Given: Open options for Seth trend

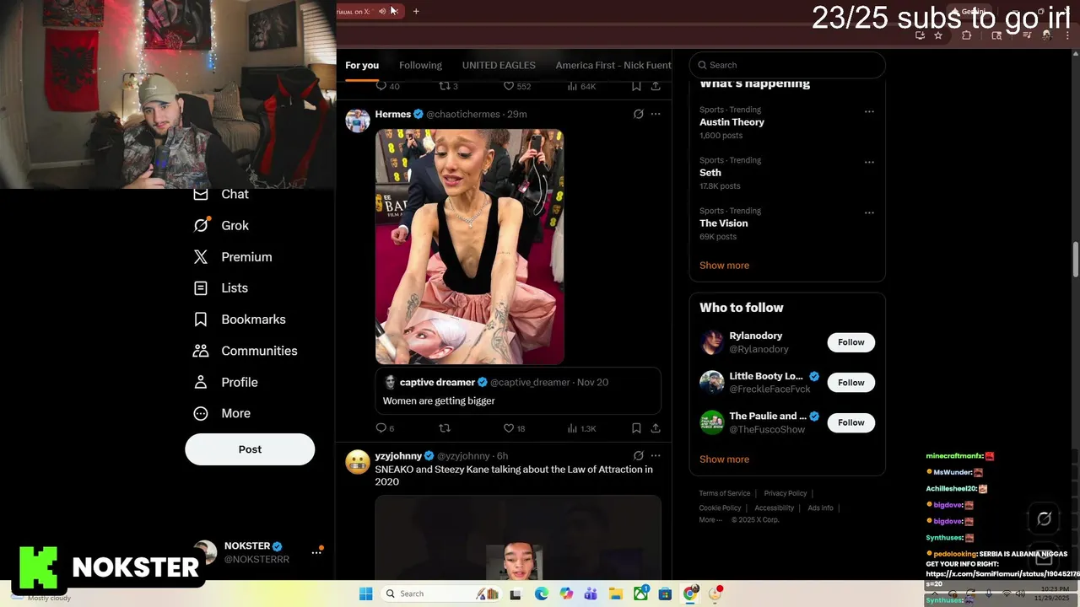Looking at the screenshot, I should 869,162.
